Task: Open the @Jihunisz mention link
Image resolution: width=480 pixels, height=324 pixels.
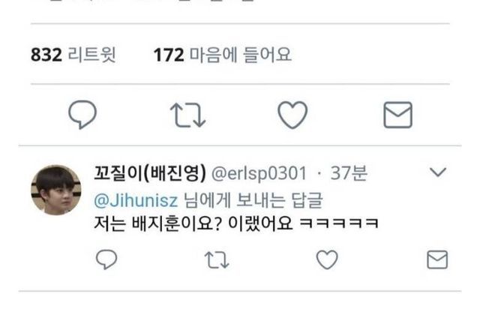Action: (x=136, y=201)
